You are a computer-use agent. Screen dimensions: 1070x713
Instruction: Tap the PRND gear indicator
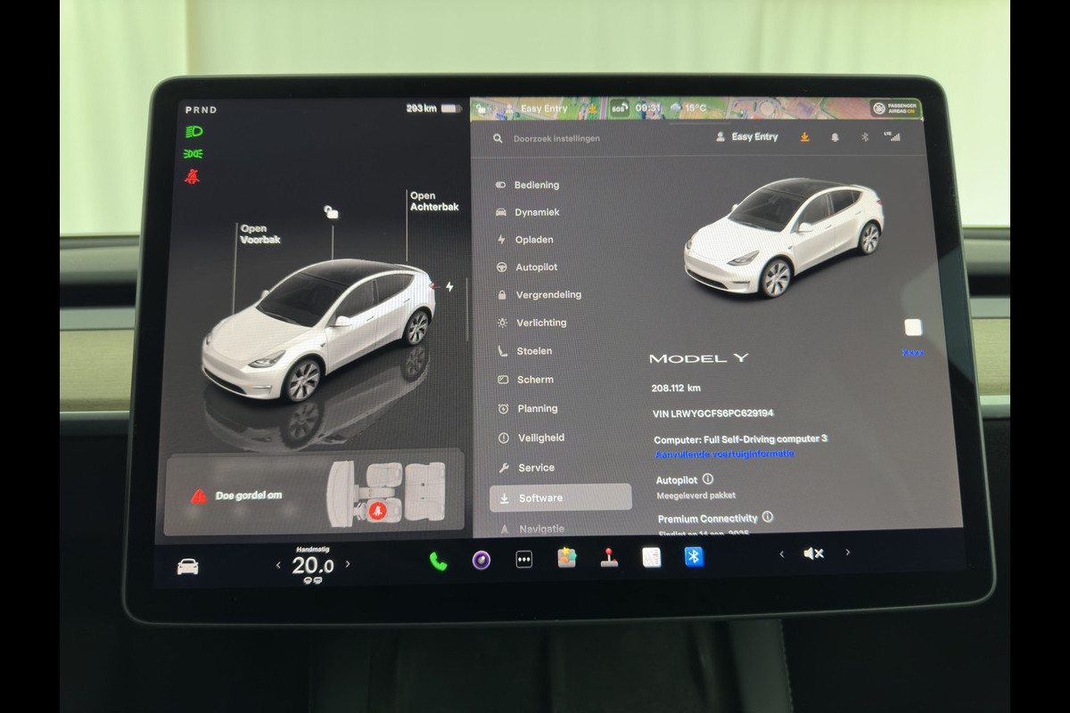coord(201,110)
